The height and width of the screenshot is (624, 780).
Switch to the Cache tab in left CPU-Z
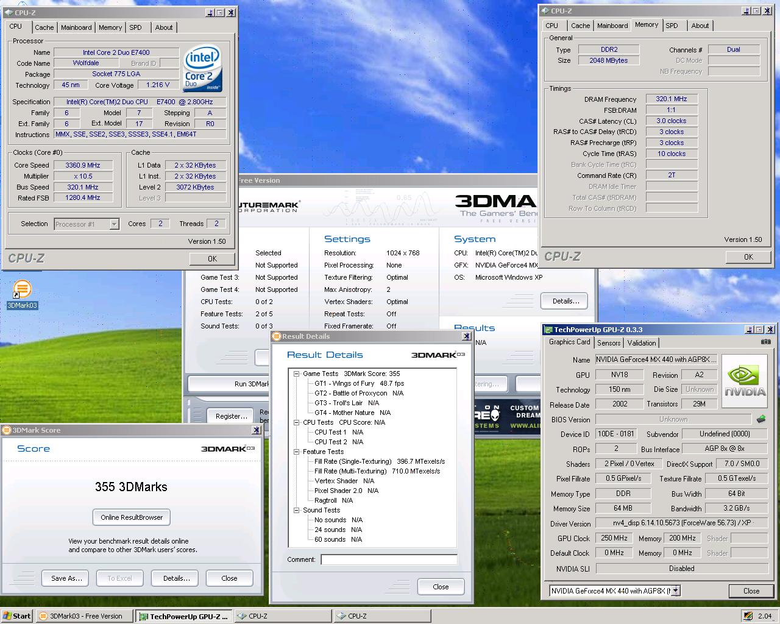click(44, 27)
